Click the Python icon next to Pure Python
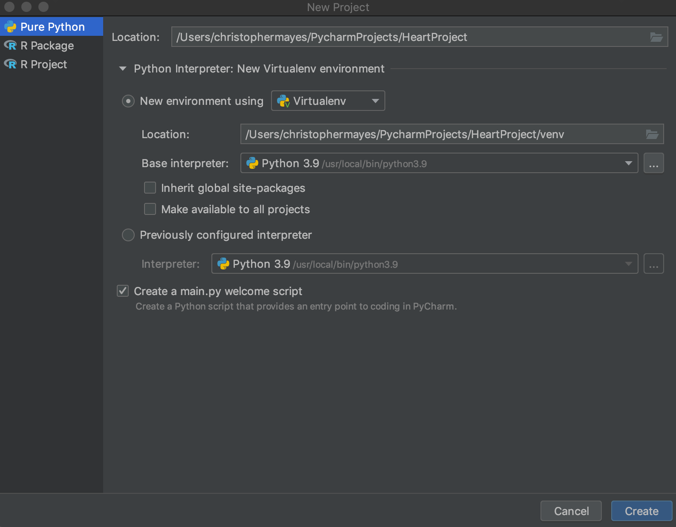Screen dimensions: 676x527 [x=10, y=27]
